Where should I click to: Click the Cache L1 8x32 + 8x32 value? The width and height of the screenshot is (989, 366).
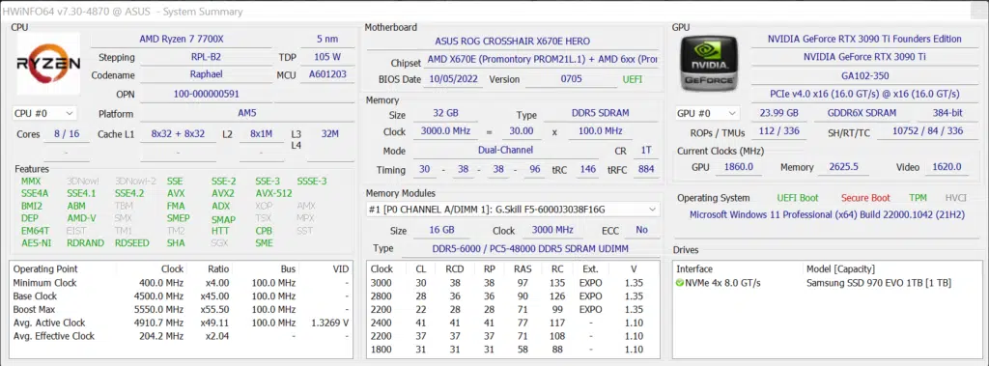178,134
